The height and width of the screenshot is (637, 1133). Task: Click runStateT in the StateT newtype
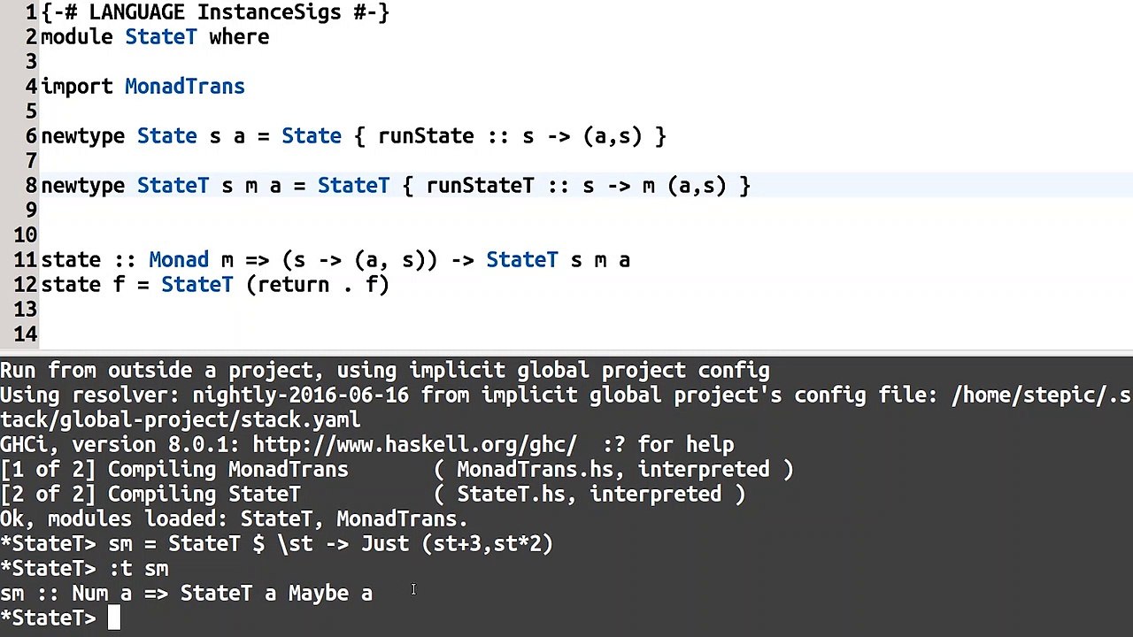(x=480, y=186)
